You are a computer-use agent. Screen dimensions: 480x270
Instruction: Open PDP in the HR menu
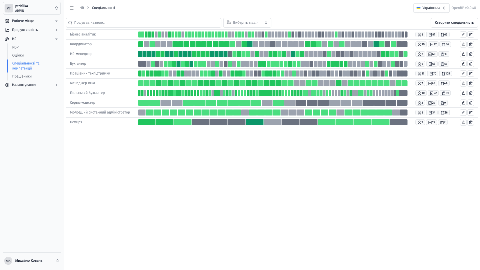15,47
